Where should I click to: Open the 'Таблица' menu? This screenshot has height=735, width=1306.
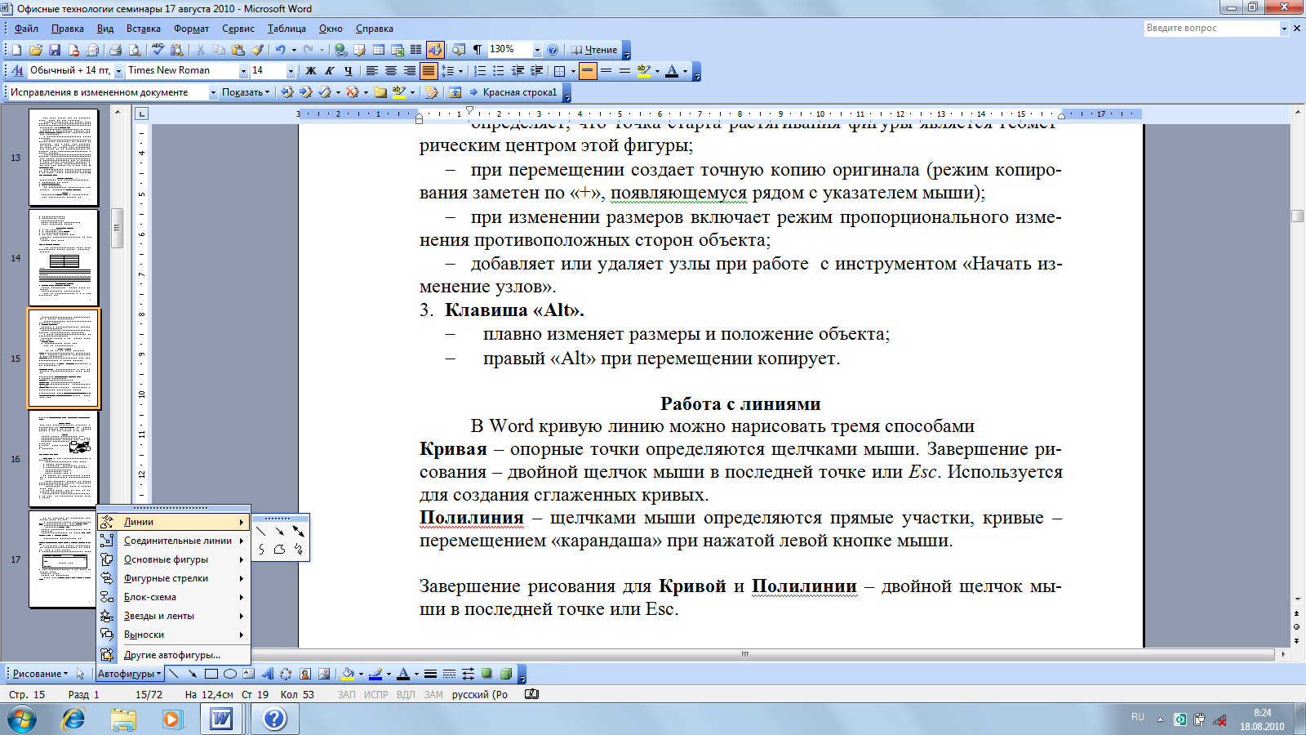tap(287, 29)
